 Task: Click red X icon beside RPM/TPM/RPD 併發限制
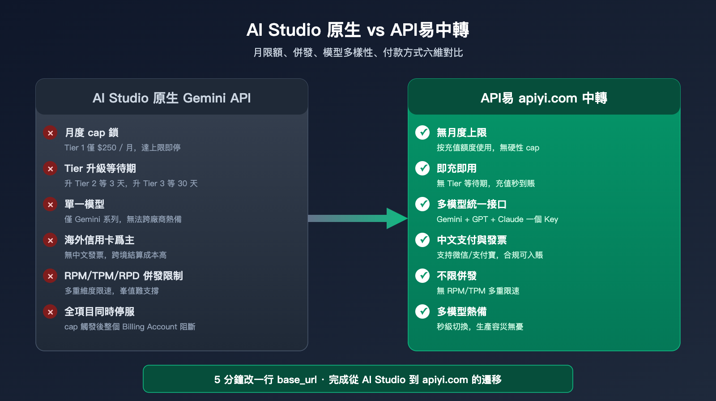pos(50,276)
